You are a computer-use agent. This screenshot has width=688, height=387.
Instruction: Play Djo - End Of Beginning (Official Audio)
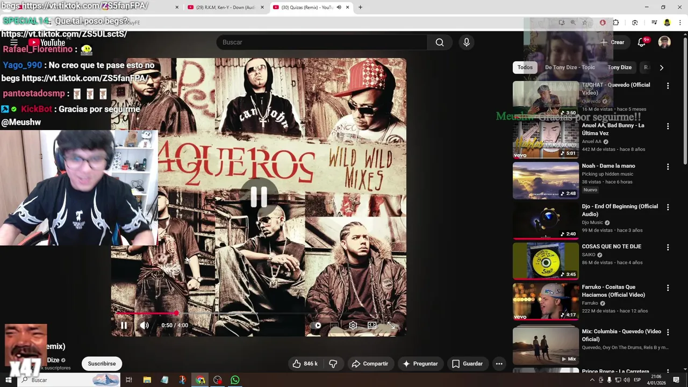(x=546, y=221)
